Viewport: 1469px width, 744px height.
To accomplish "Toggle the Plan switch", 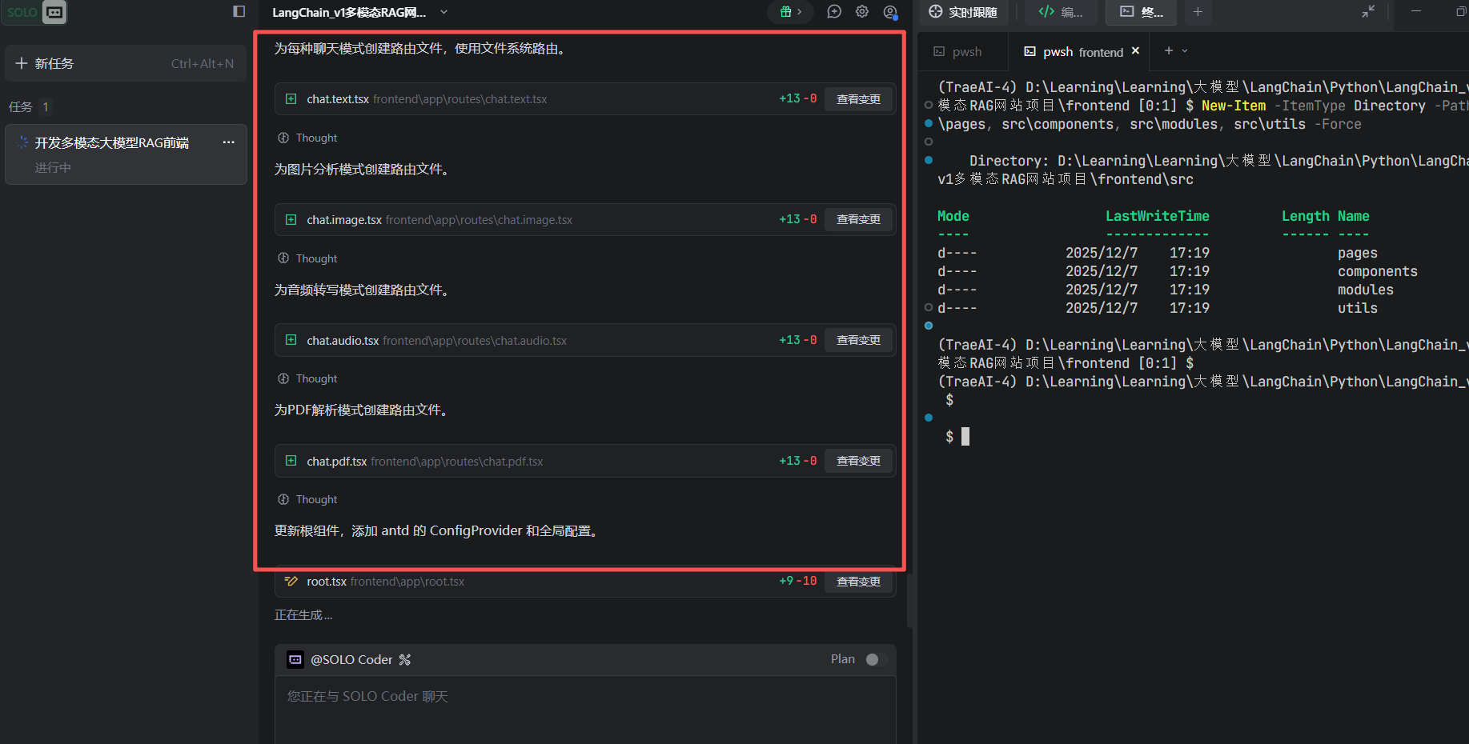I will click(x=876, y=659).
